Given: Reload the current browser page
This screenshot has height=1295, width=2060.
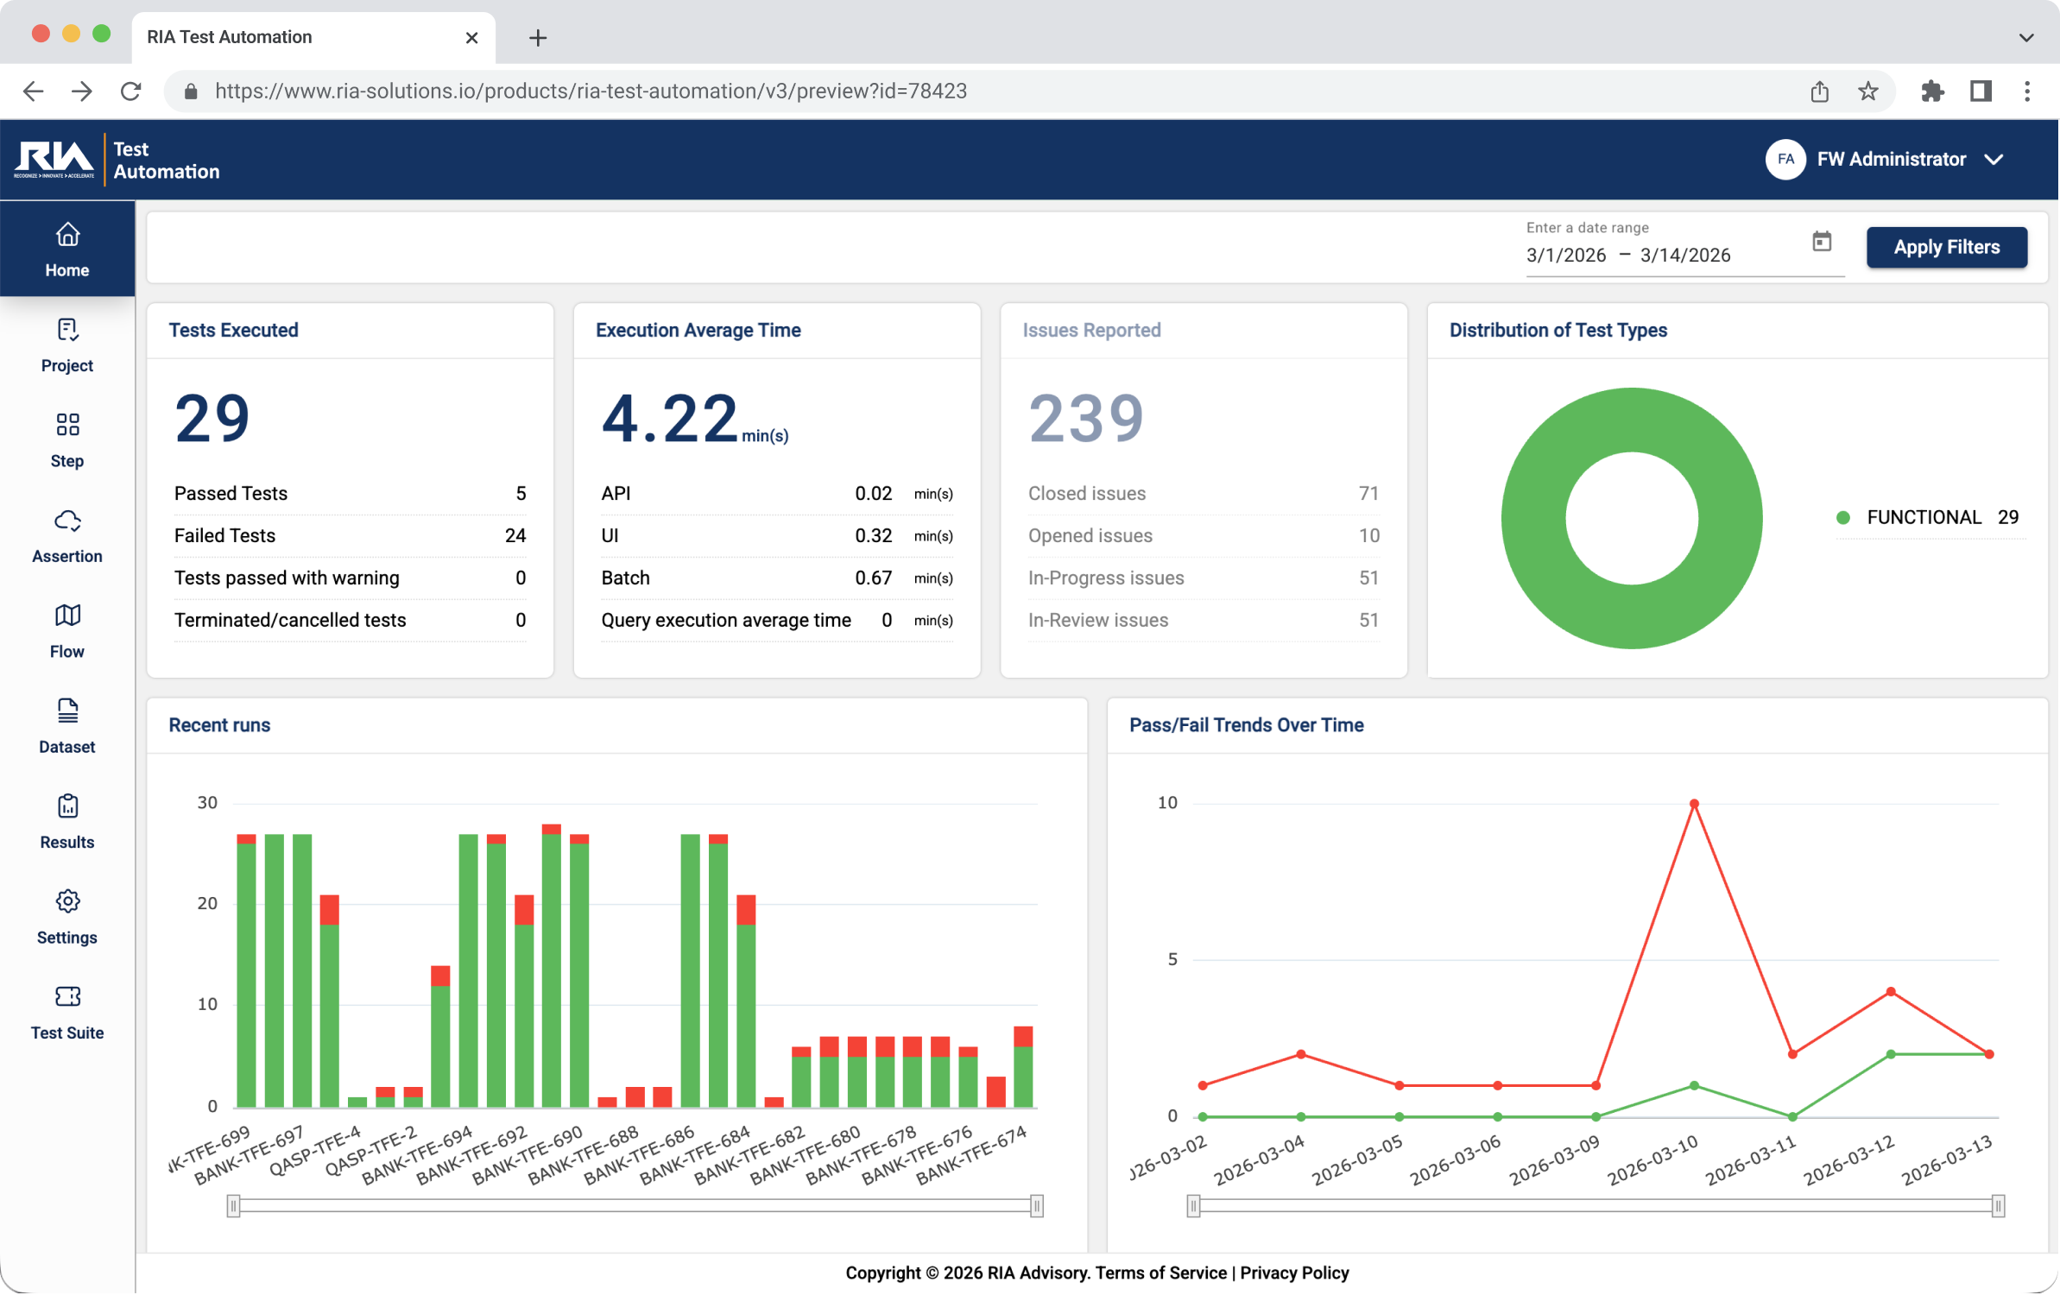Looking at the screenshot, I should tap(130, 91).
